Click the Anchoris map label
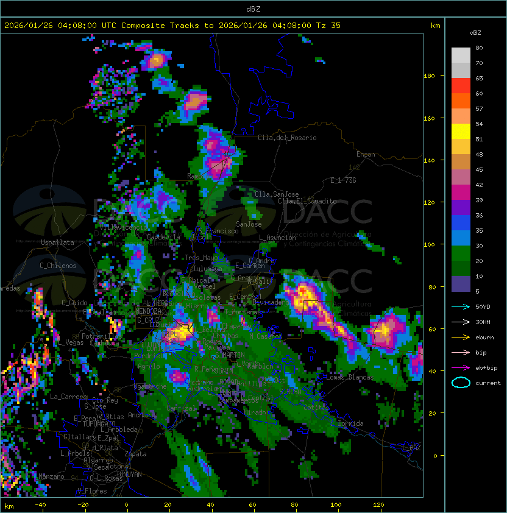 click(x=143, y=415)
